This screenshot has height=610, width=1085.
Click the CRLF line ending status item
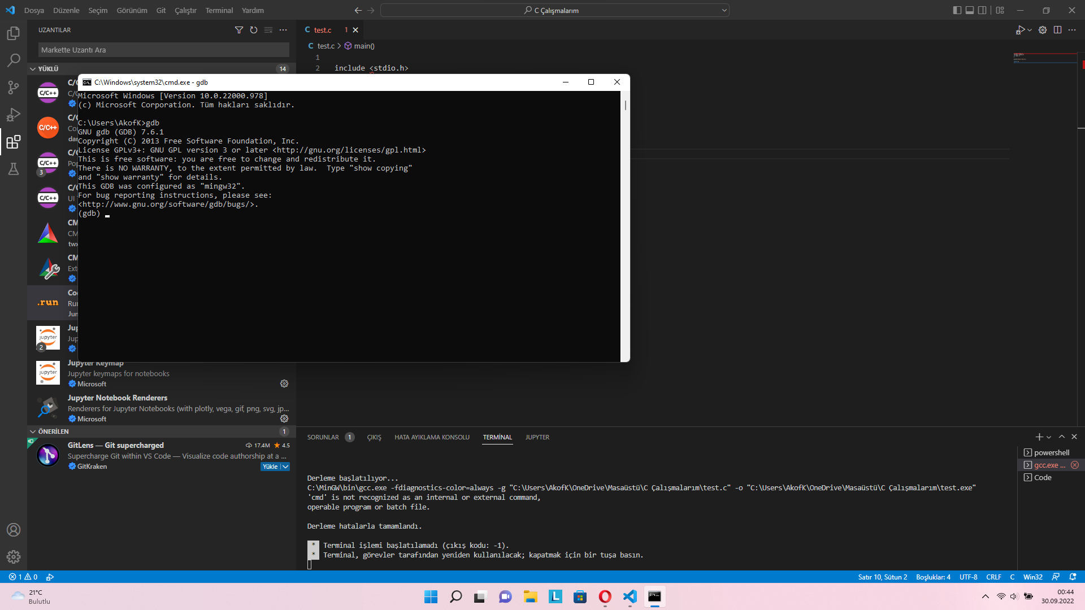click(993, 577)
